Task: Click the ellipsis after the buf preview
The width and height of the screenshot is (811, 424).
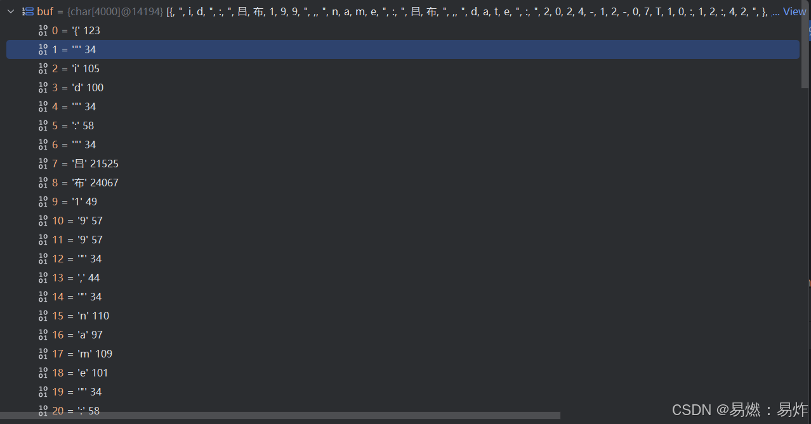Action: 775,11
